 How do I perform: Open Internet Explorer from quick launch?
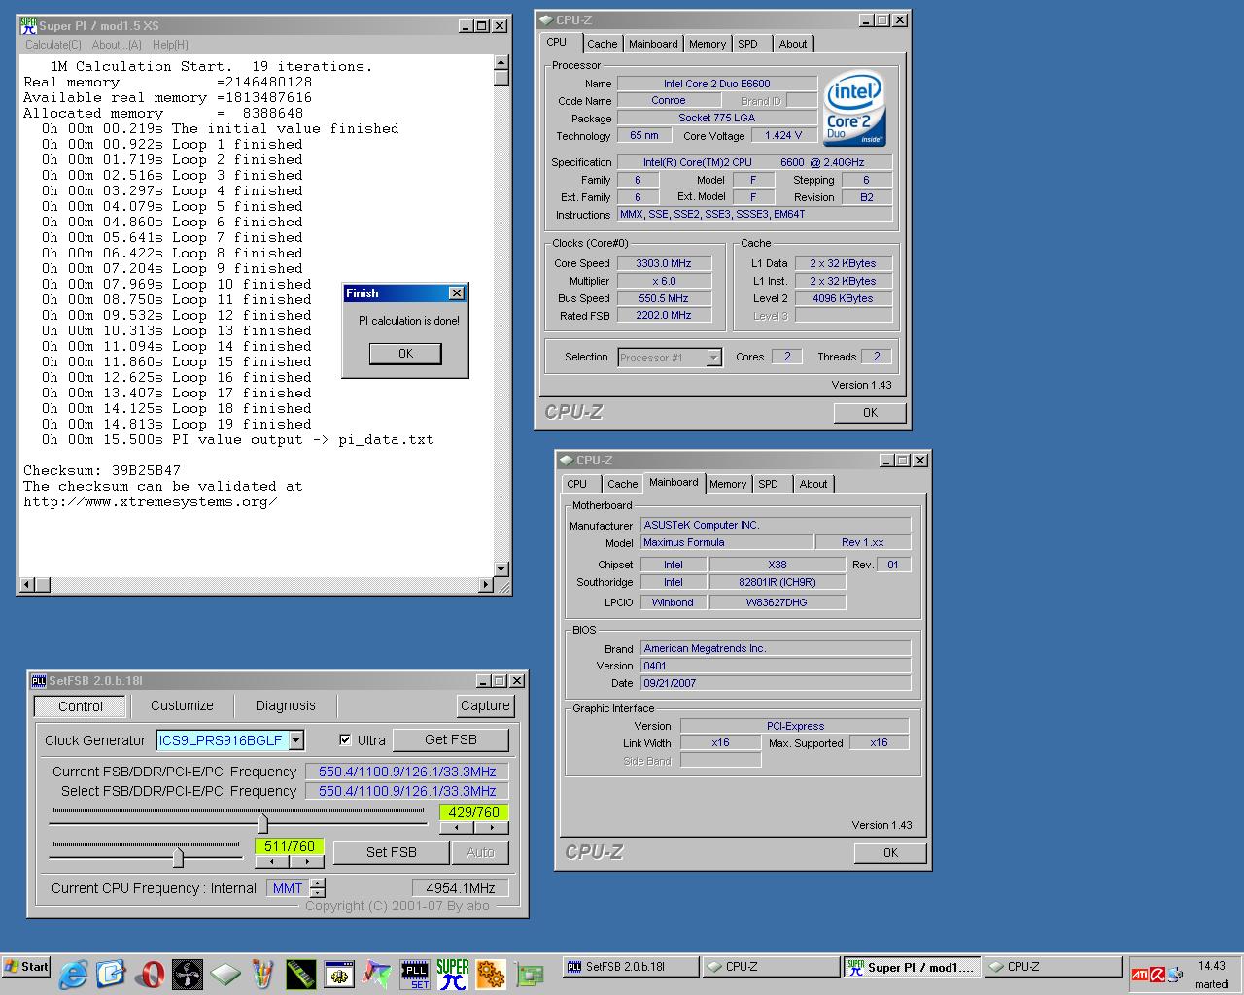click(73, 973)
